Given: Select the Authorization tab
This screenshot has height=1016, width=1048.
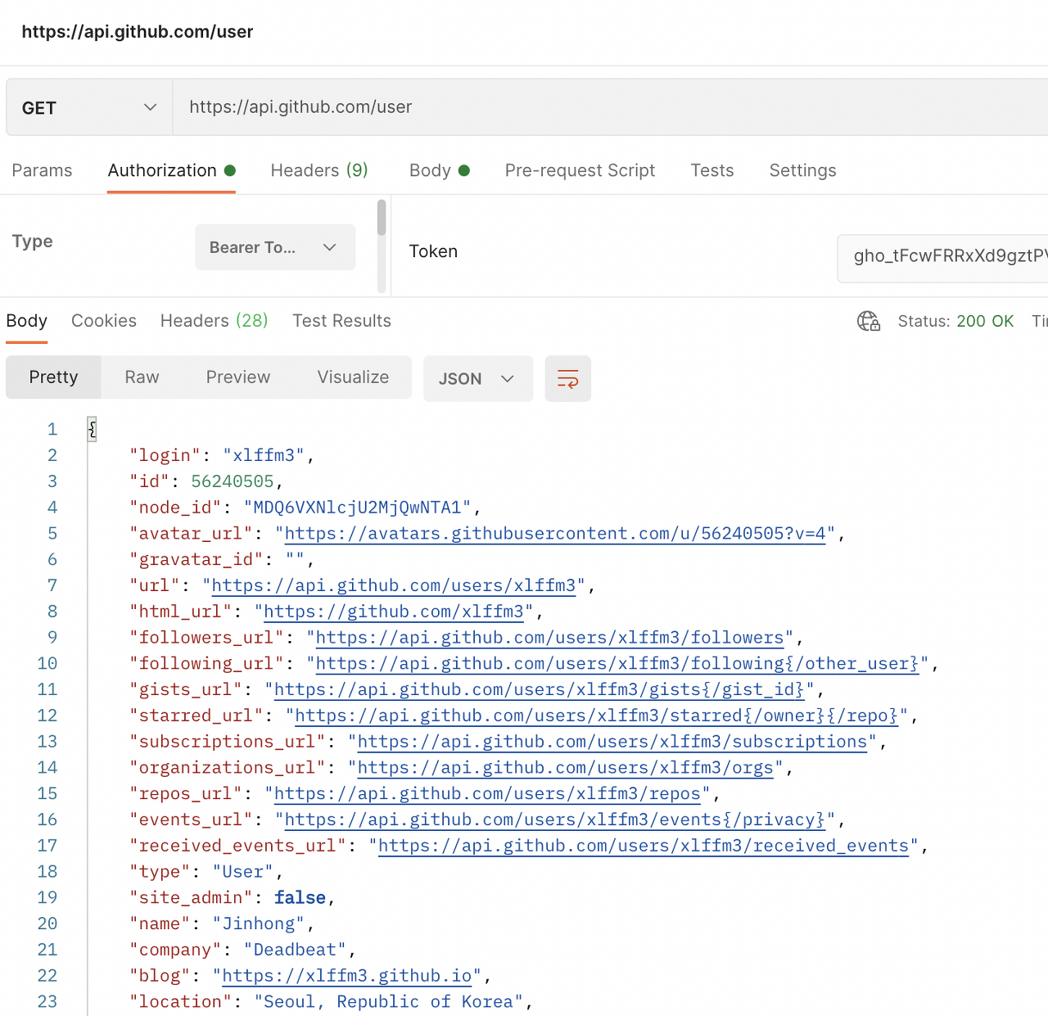Looking at the screenshot, I should click(x=172, y=170).
